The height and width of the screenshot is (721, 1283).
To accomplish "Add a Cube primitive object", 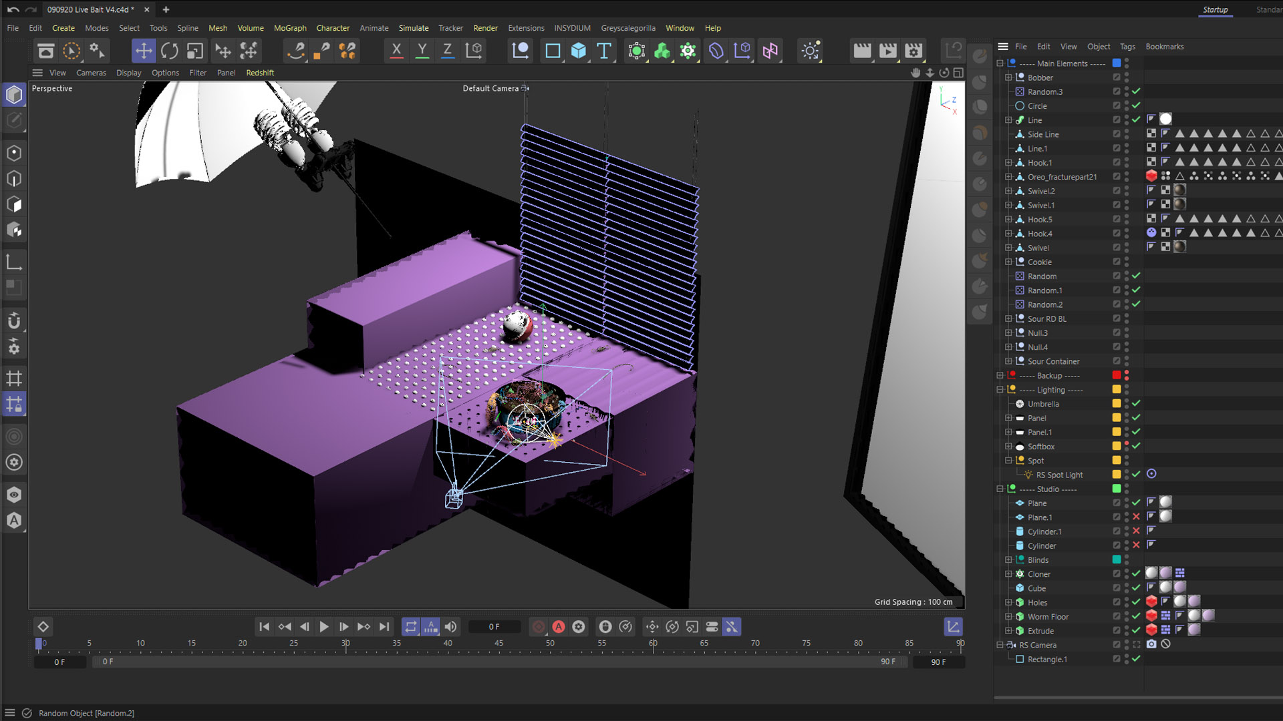I will pos(578,51).
